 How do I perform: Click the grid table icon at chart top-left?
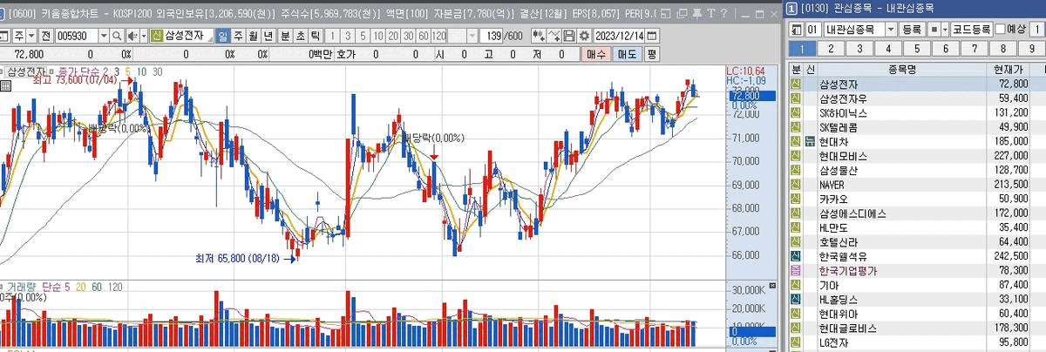tap(5, 85)
